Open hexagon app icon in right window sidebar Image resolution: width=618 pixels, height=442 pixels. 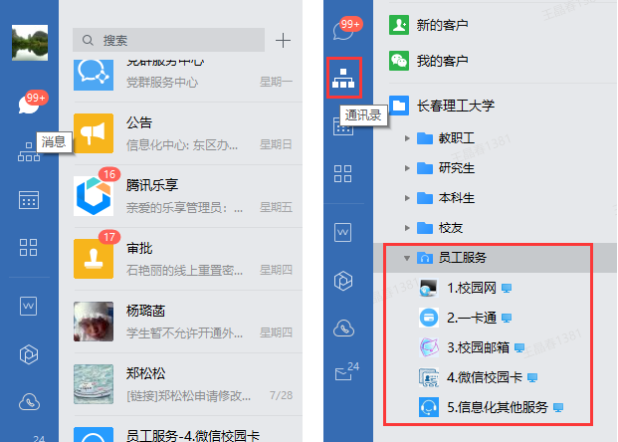(343, 281)
